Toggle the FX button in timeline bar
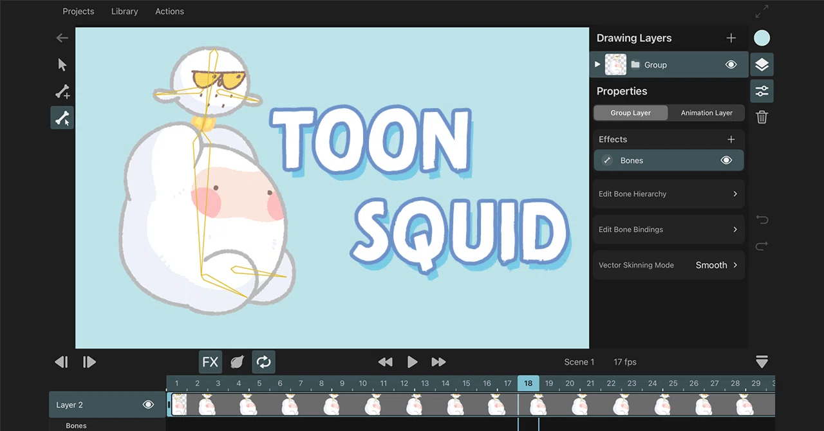824x431 pixels. tap(211, 362)
